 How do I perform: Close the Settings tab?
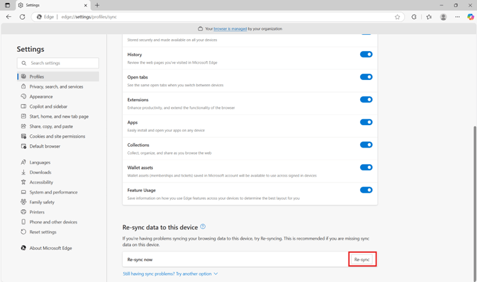(86, 5)
